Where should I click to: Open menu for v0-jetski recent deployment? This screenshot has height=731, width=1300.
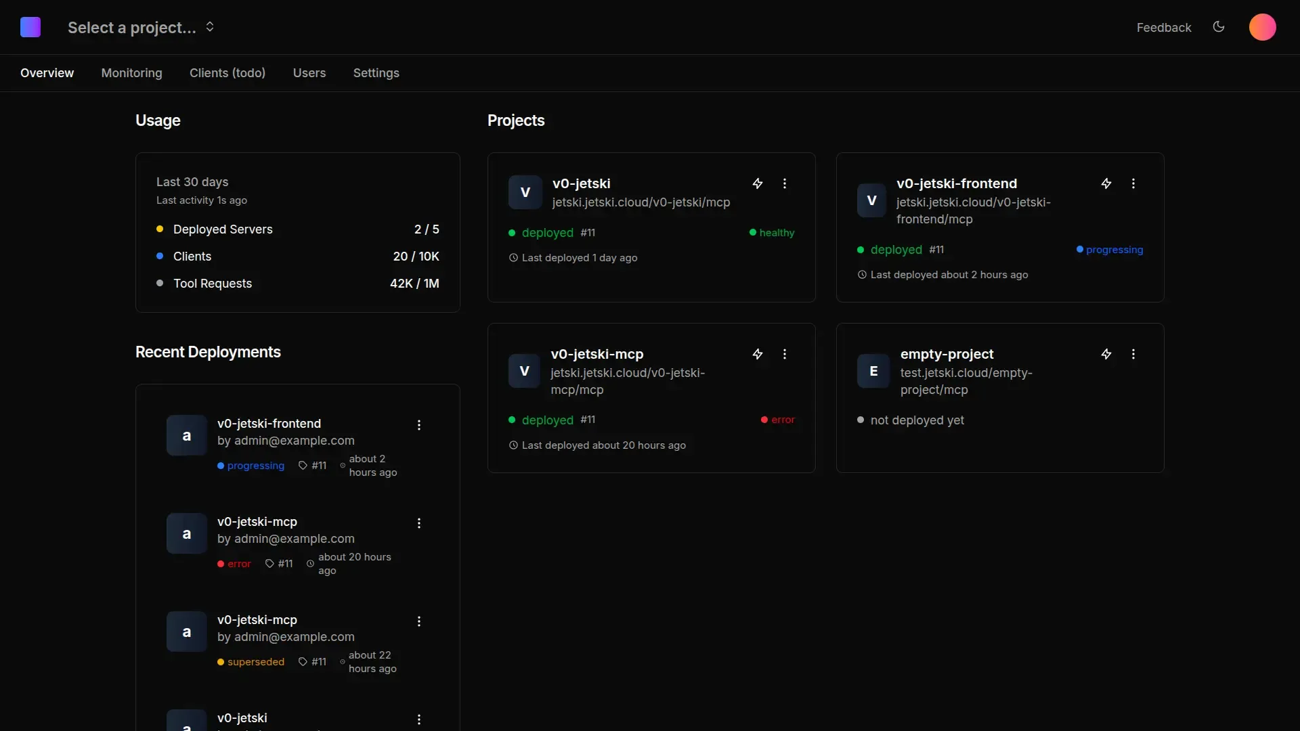[x=419, y=719]
